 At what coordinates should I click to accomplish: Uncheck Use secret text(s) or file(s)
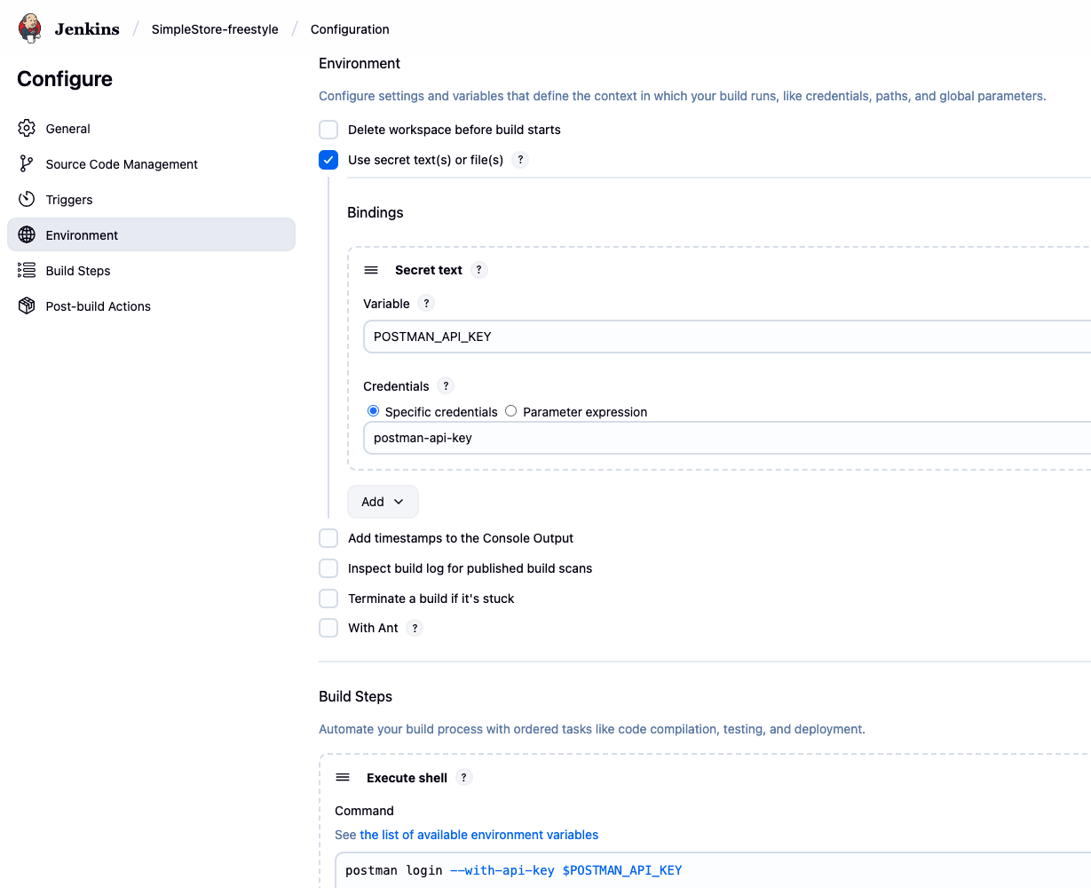click(328, 160)
